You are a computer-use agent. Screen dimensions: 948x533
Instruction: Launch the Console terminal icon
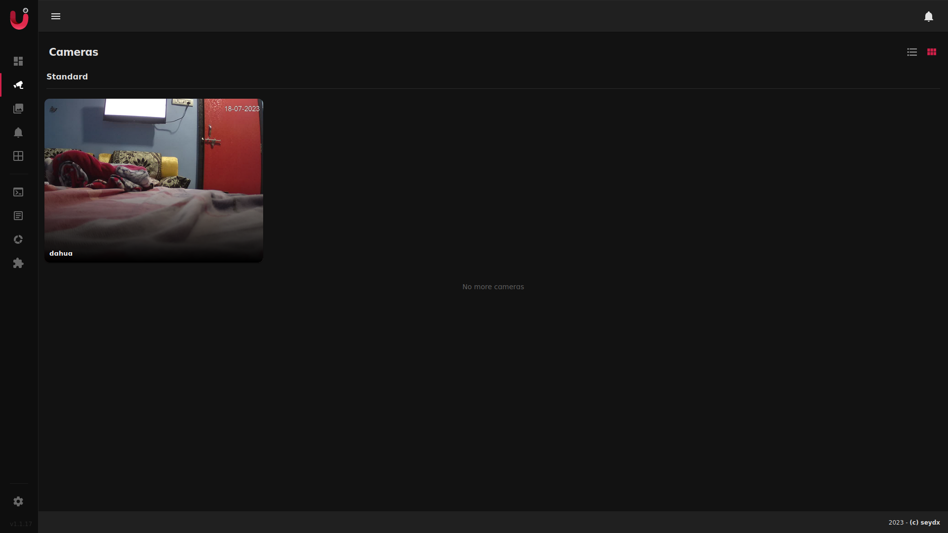(x=18, y=192)
